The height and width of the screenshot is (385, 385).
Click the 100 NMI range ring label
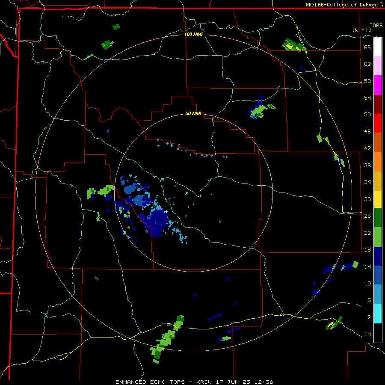[193, 34]
